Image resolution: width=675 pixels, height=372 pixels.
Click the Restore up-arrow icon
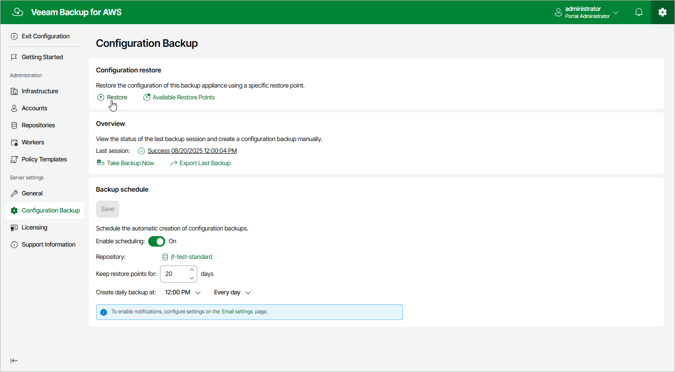tap(101, 97)
